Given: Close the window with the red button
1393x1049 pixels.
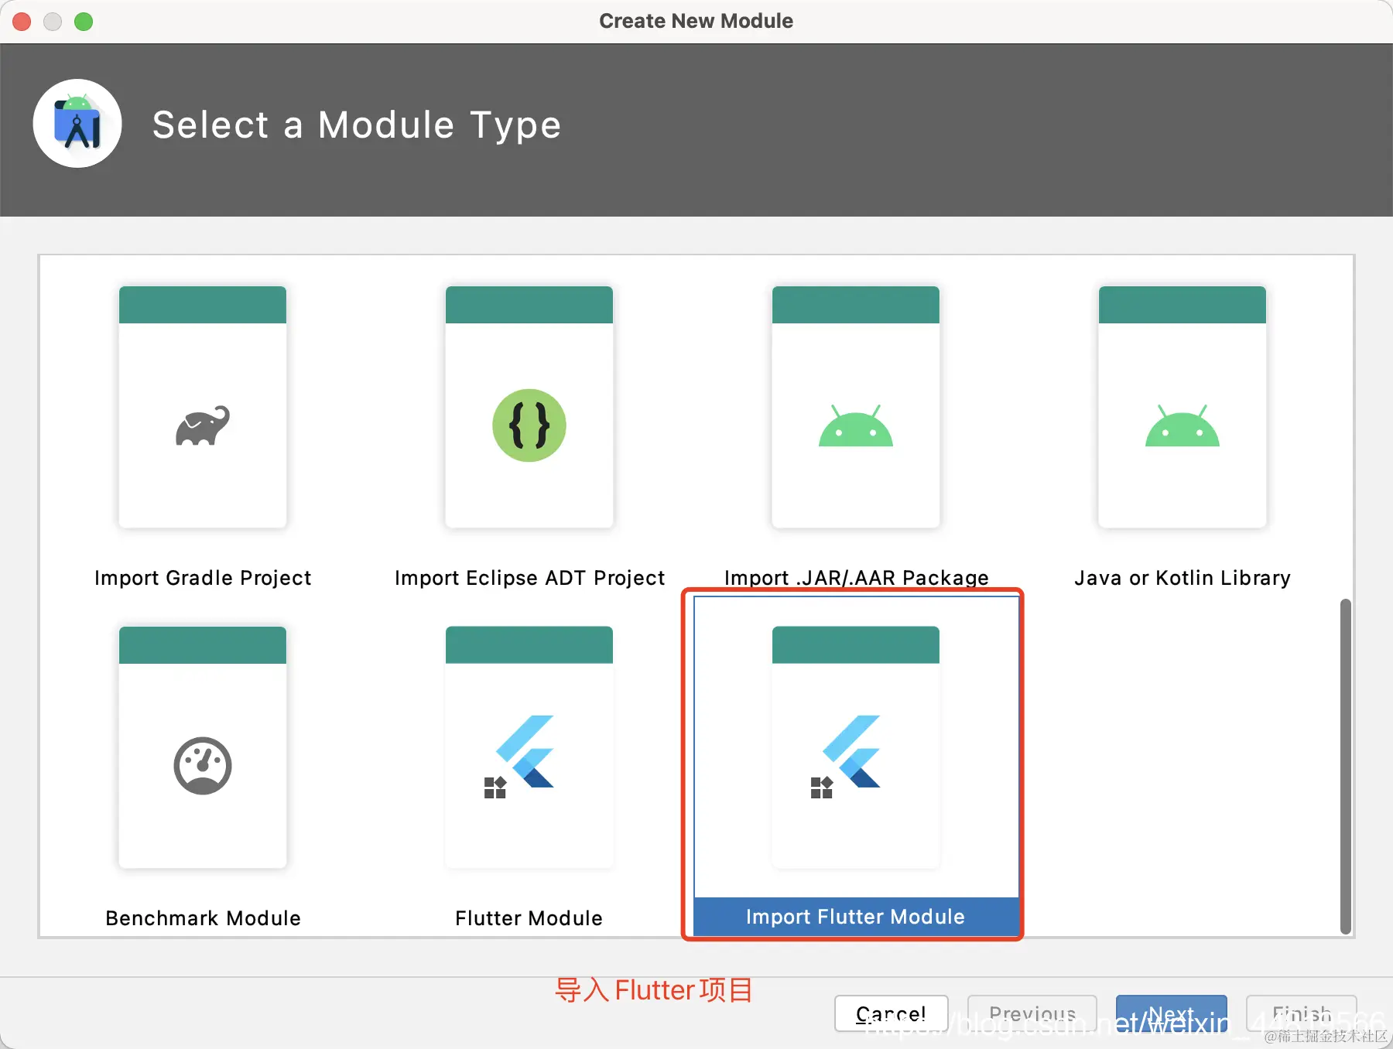Looking at the screenshot, I should click(x=22, y=22).
